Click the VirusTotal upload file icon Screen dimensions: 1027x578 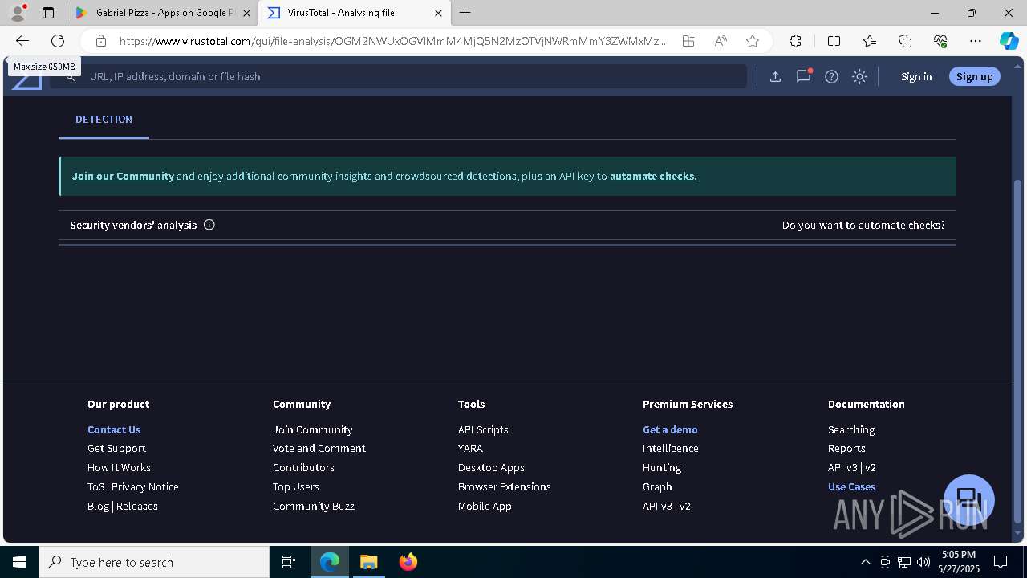click(775, 76)
